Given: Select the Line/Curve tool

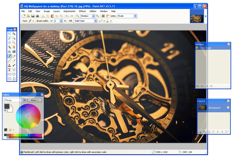Looking at the screenshot, I should (x=14, y=70).
